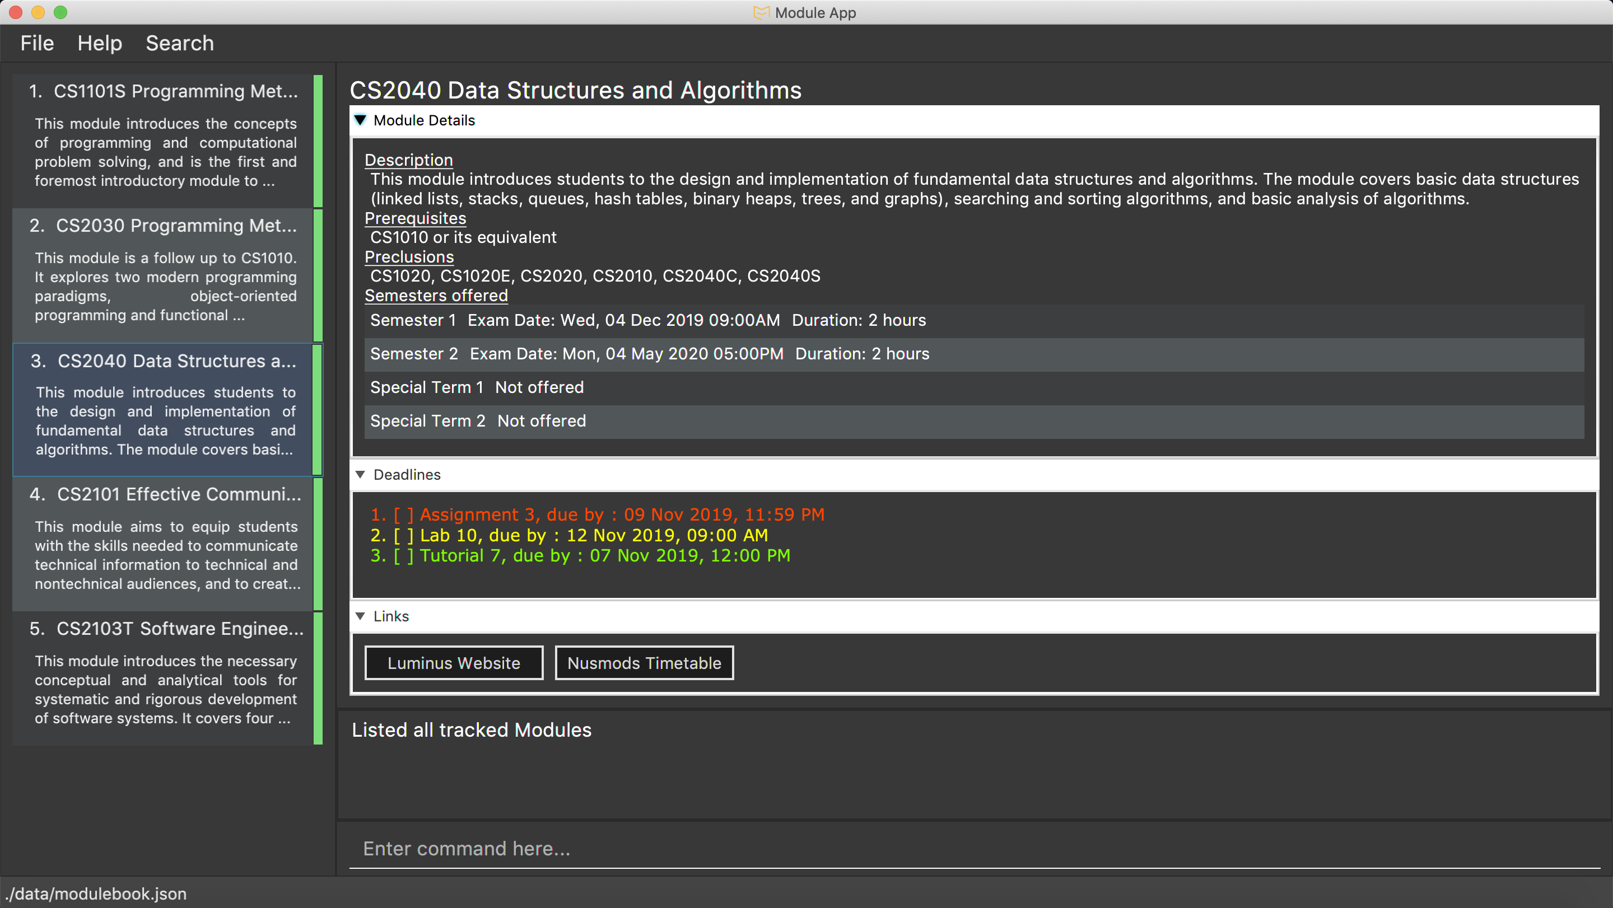The height and width of the screenshot is (908, 1613).
Task: Collapse the Deadlines section arrow
Action: click(x=360, y=474)
